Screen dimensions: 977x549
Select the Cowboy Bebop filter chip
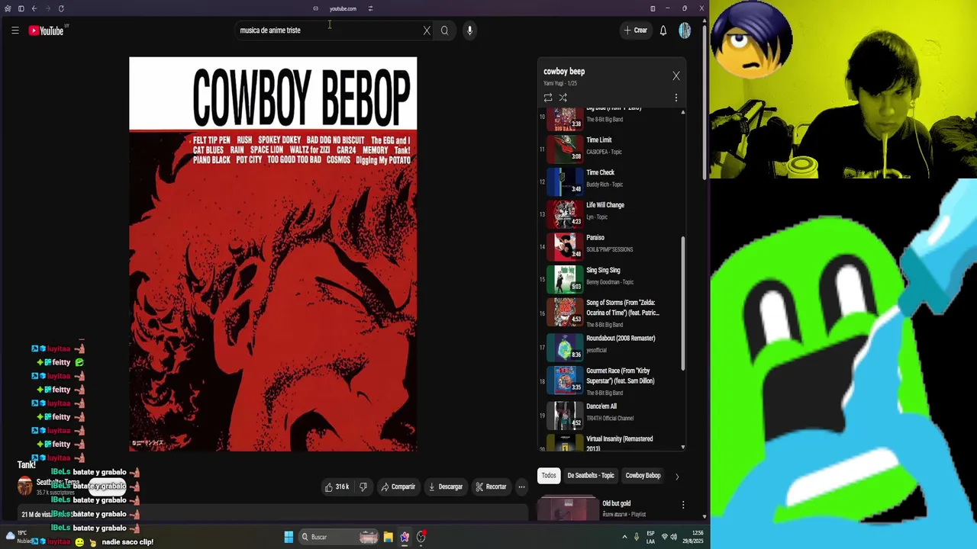643,475
